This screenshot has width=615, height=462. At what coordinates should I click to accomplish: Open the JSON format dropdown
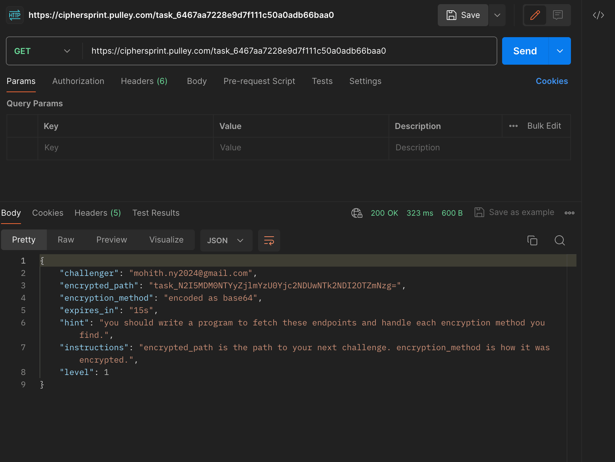(226, 240)
